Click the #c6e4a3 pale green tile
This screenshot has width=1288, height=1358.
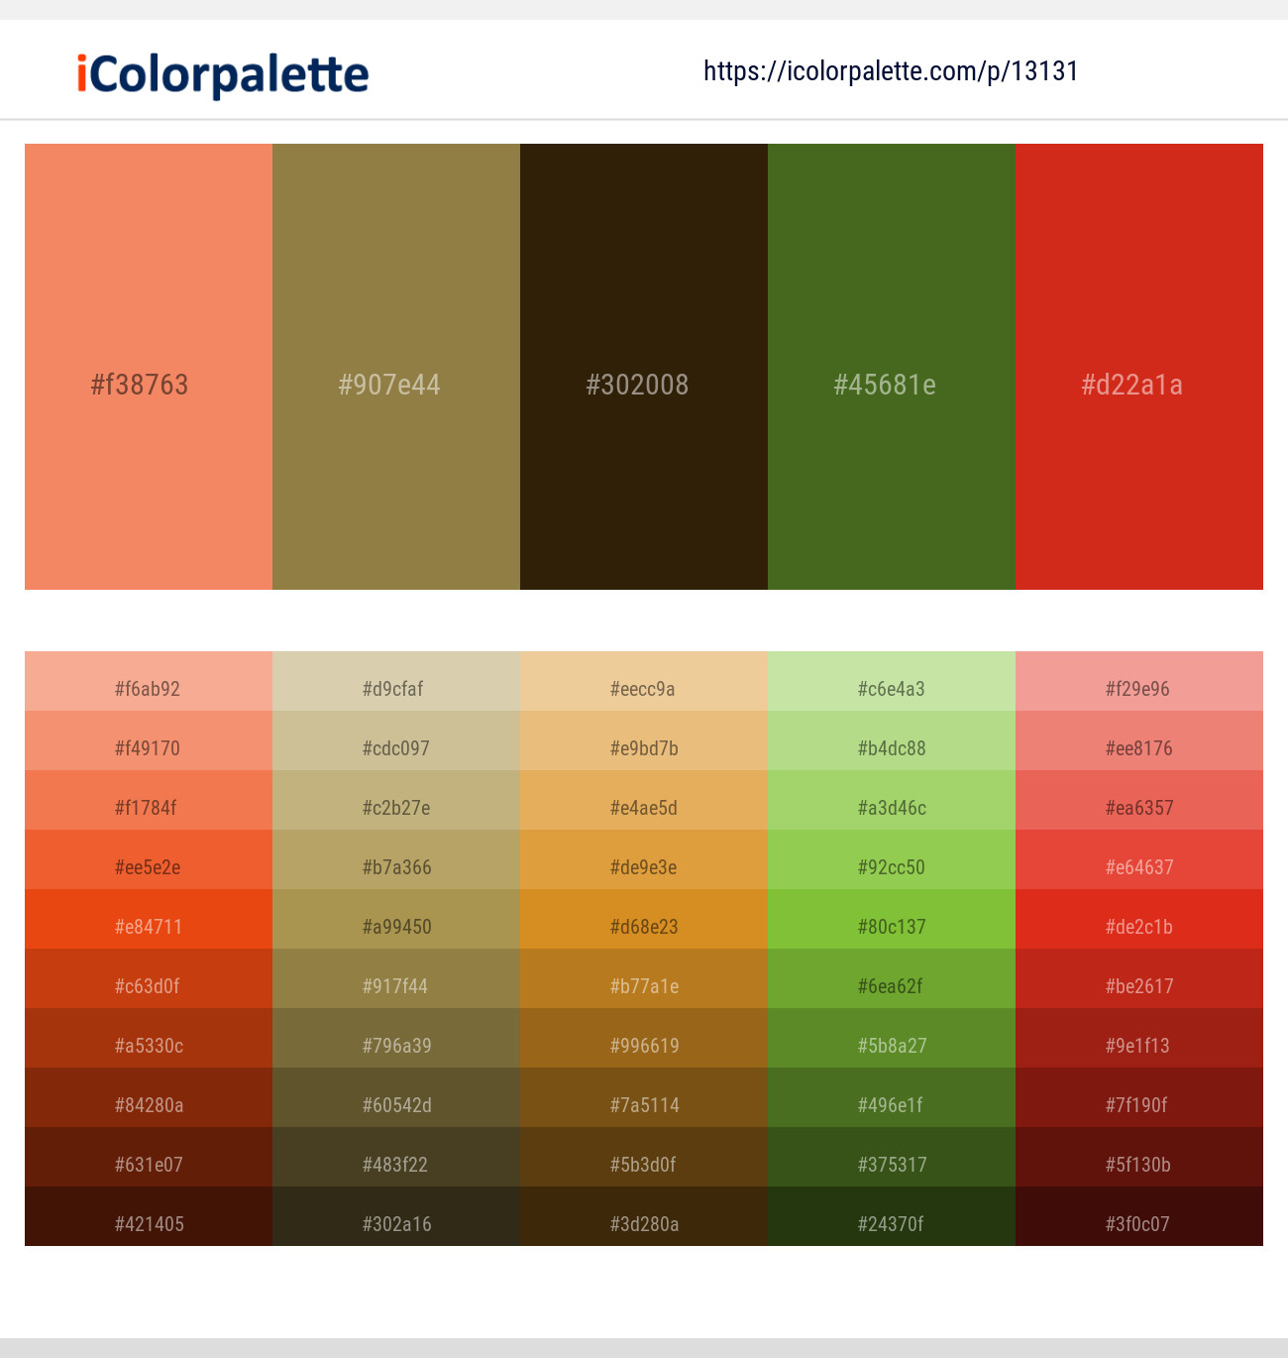pyautogui.click(x=892, y=689)
